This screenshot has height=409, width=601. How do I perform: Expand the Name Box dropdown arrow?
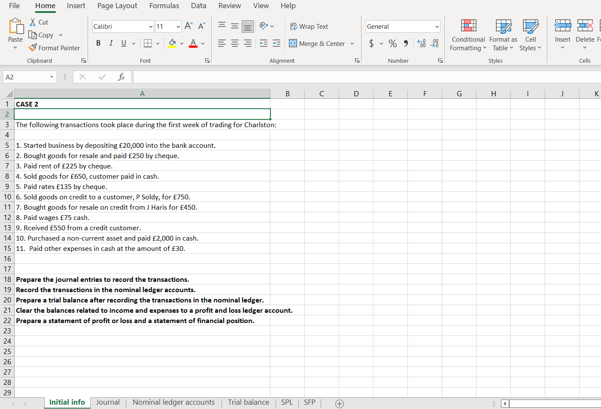point(52,77)
